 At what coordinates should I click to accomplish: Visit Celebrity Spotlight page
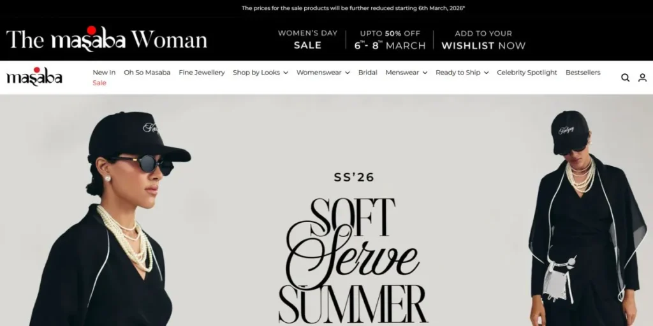(527, 73)
